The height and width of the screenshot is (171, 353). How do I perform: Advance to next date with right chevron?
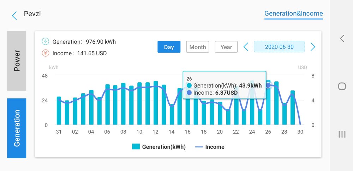coord(312,47)
